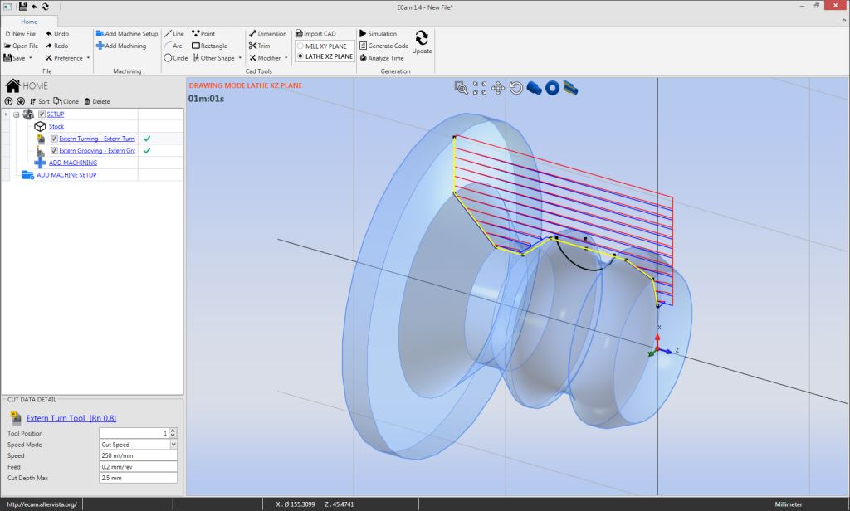Move operation up with the up arrow

[x=9, y=101]
